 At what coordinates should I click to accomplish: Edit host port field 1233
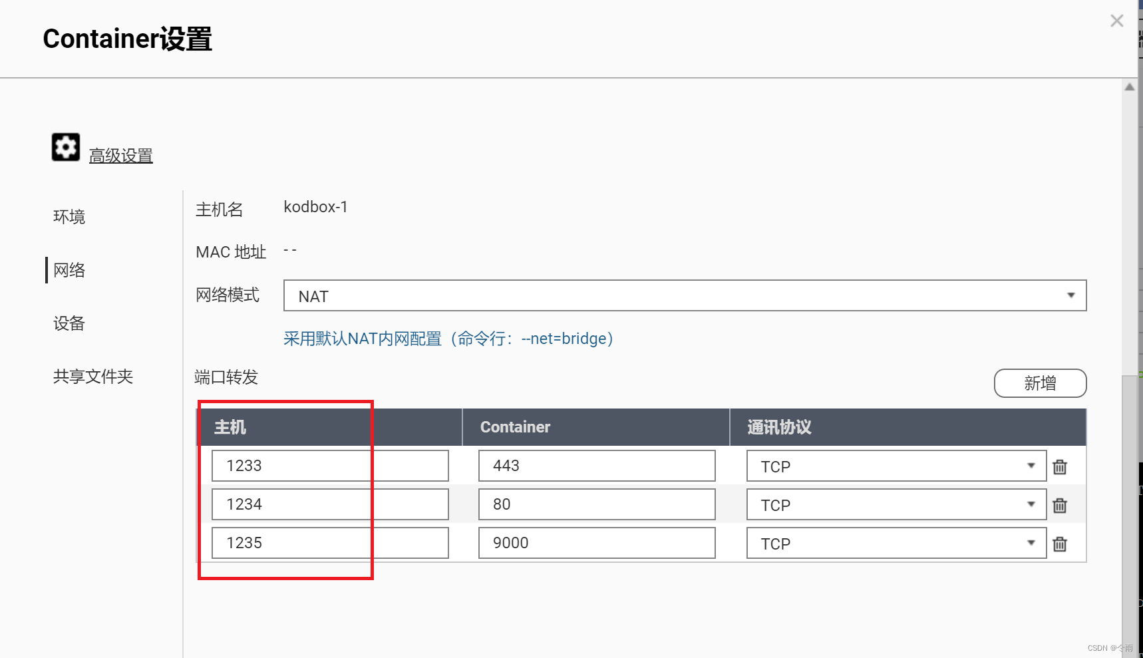tap(330, 466)
